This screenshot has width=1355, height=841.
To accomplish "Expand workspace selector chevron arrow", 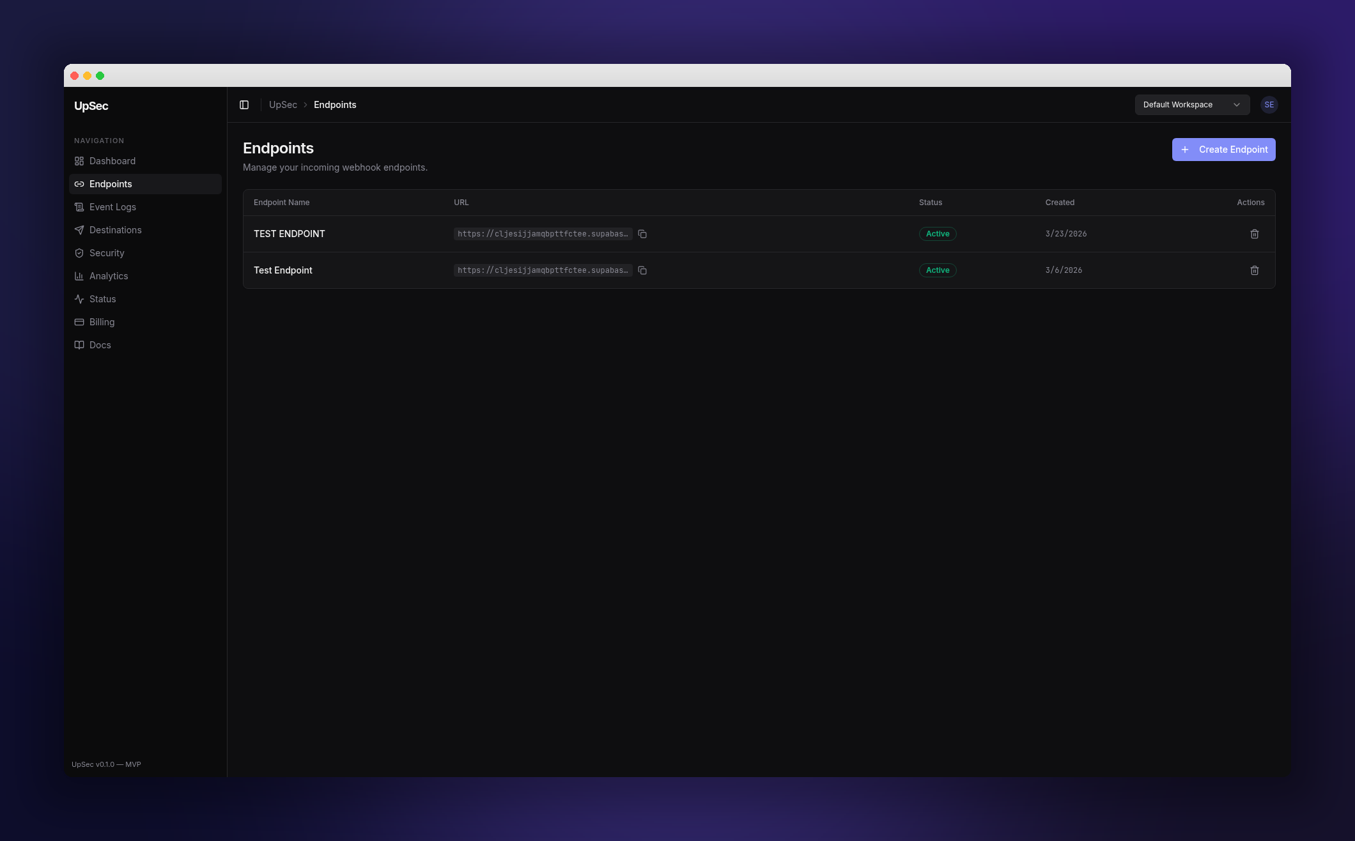I will click(1237, 105).
